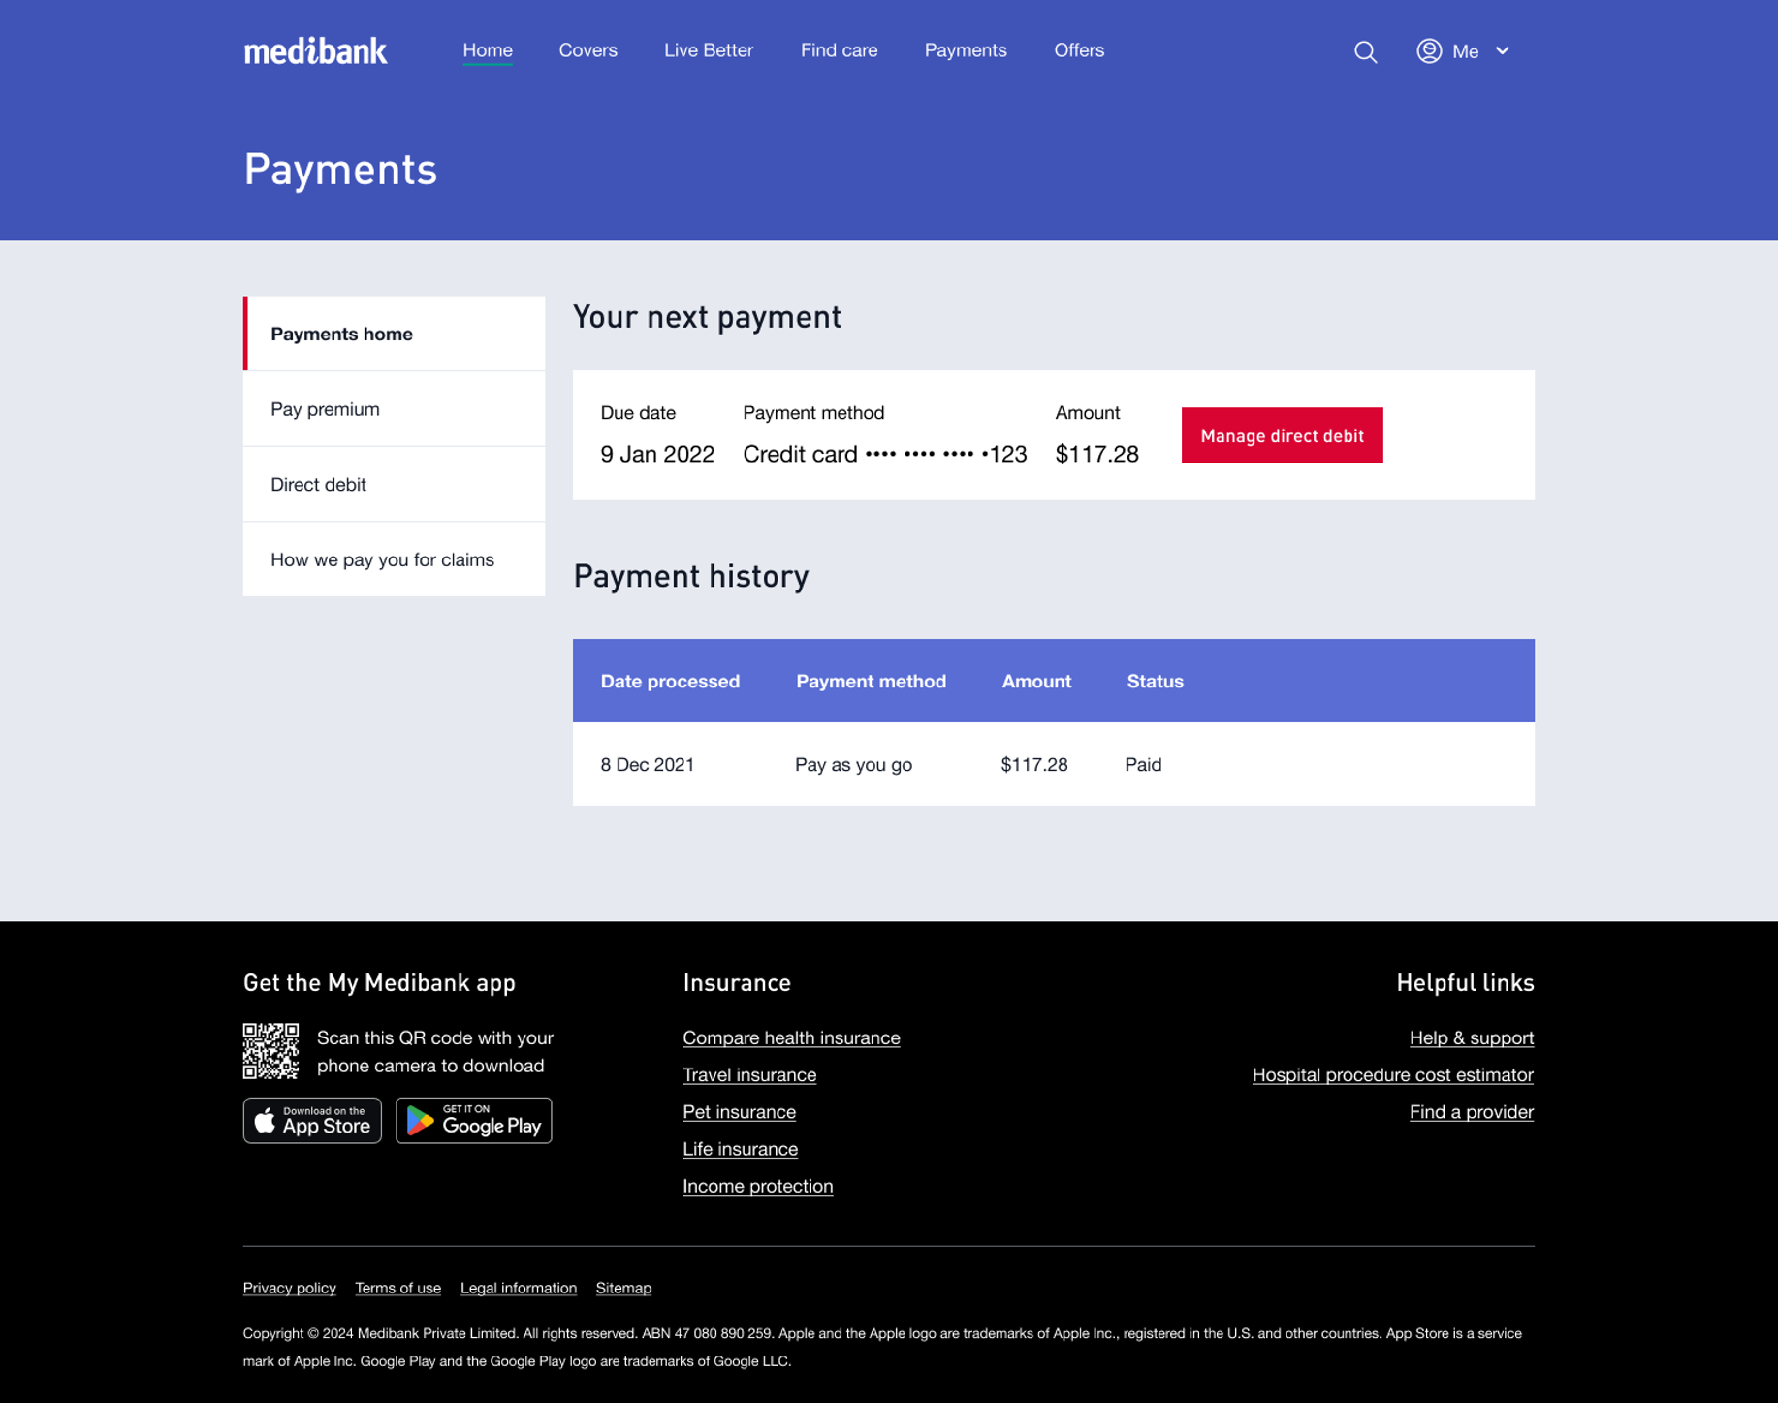The width and height of the screenshot is (1778, 1404).
Task: Select the Google Play download badge
Action: pyautogui.click(x=473, y=1120)
